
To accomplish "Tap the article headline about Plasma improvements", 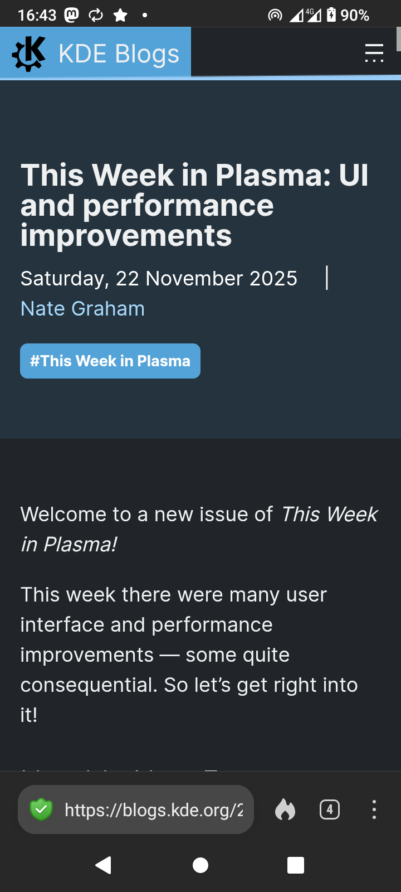I will coord(194,205).
